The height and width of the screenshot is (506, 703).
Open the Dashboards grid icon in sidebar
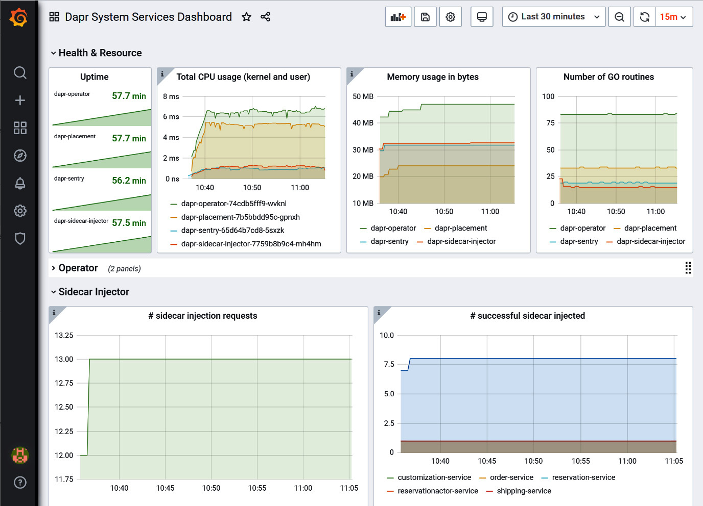point(20,128)
